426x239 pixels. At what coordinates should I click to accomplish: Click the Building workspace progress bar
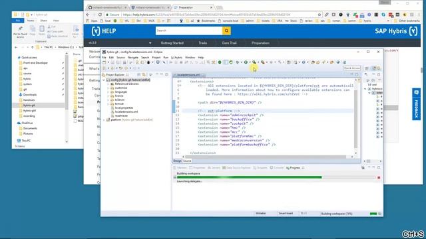coord(276,177)
